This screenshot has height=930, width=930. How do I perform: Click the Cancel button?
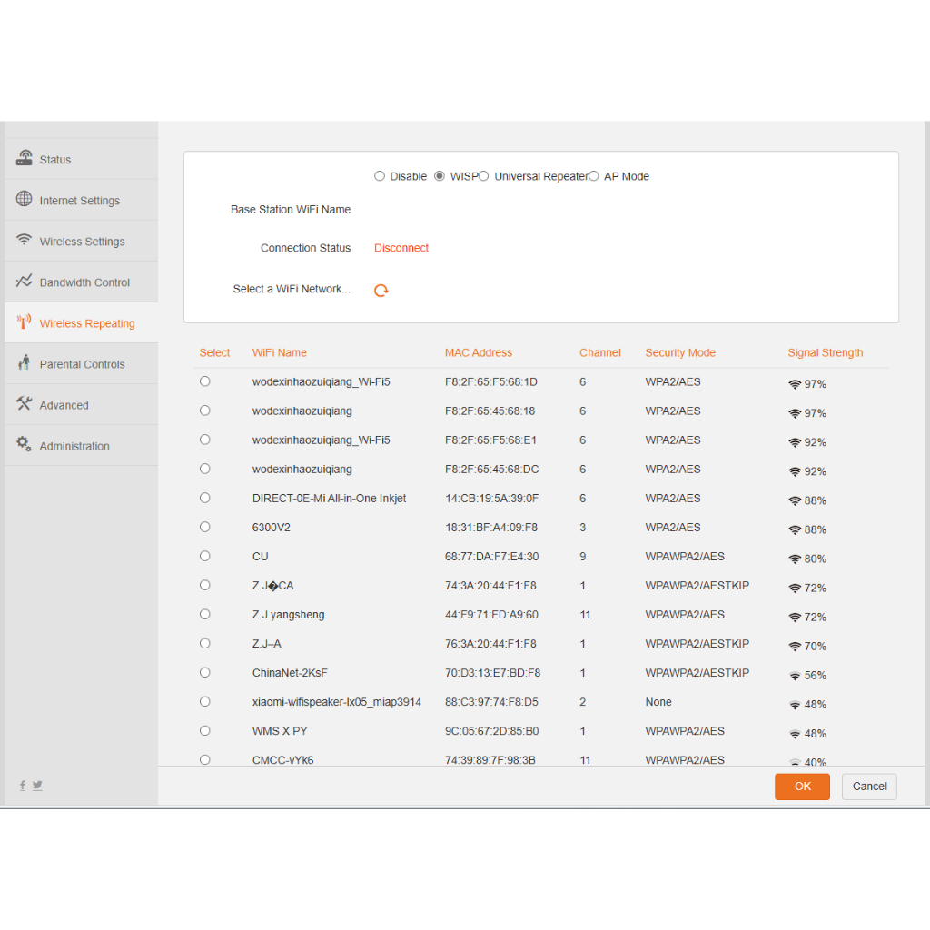click(x=869, y=787)
